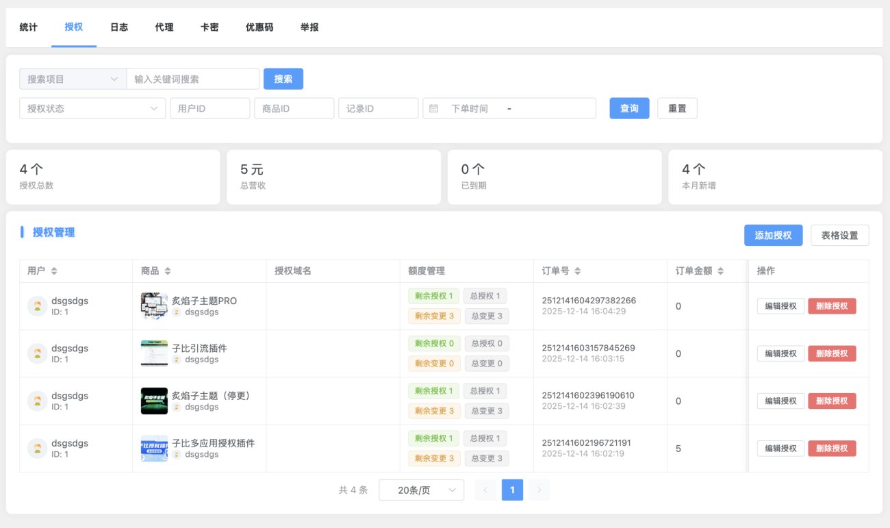890x528 pixels.
Task: Go to the next page arrow
Action: click(539, 490)
